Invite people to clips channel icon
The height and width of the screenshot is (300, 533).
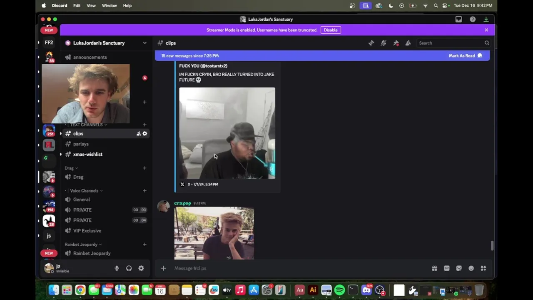139,134
